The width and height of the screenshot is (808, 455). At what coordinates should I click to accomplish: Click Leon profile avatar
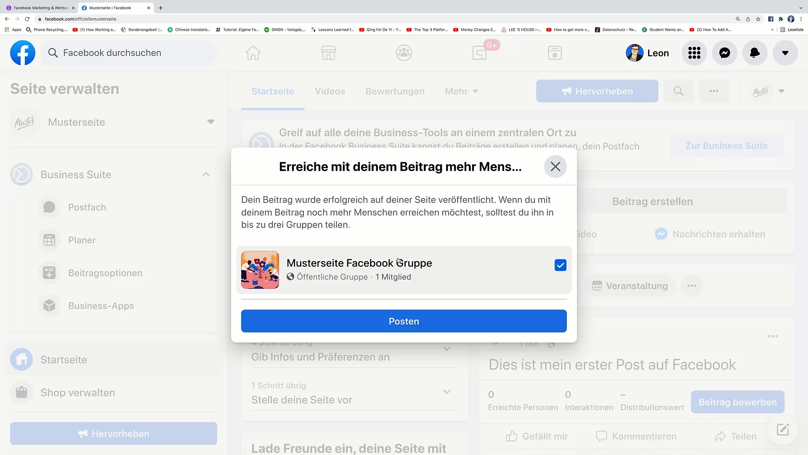634,53
